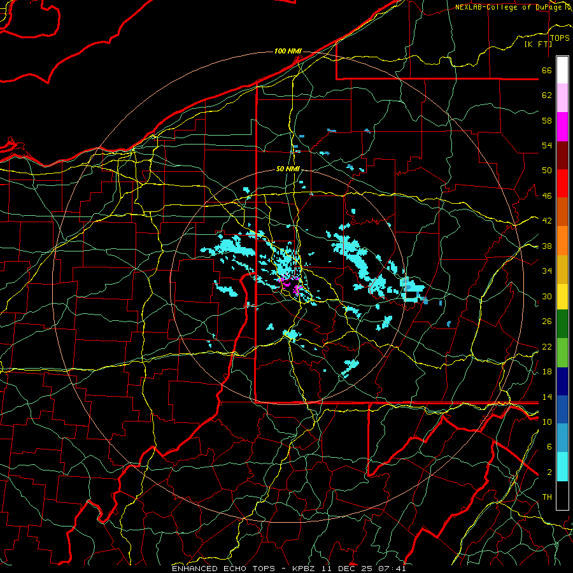Click the '30' legend value

click(547, 296)
